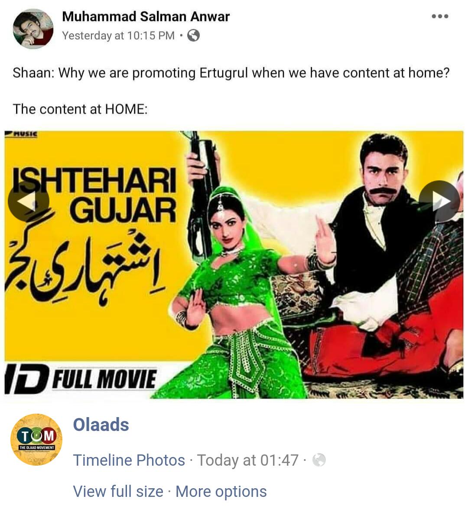The image size is (468, 519).
Task: Click the Yesterday at 10:15 PM timestamp
Action: tap(118, 36)
